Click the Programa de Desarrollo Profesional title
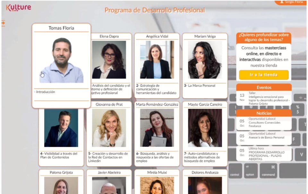 tap(155, 10)
